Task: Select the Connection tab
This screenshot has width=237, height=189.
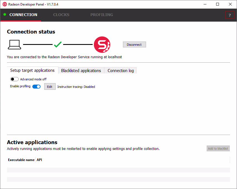Action: (x=23, y=15)
